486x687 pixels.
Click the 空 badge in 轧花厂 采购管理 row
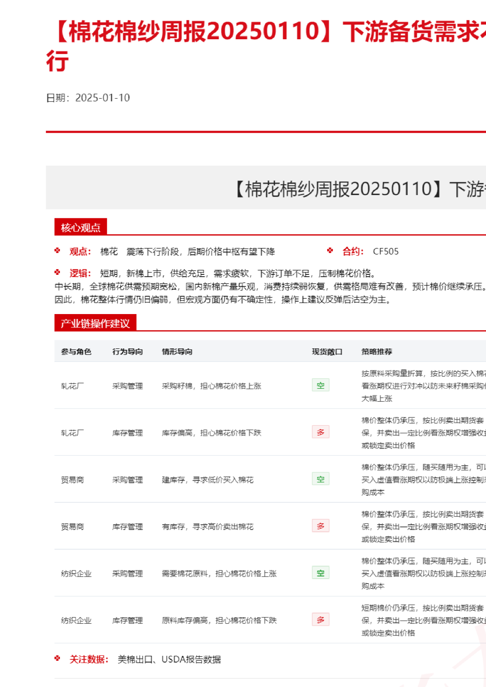click(320, 385)
